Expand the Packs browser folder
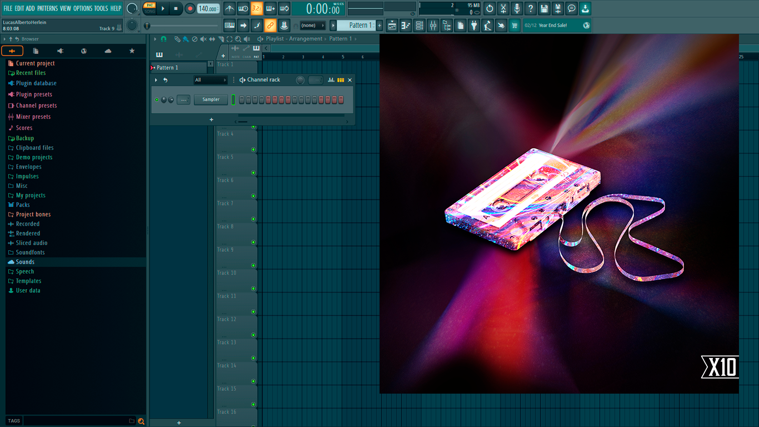759x427 pixels. click(76, 205)
